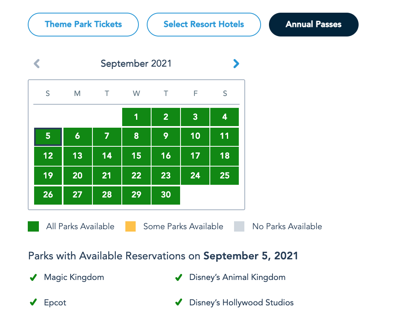
Task: Select September 30 date cell
Action: pyautogui.click(x=166, y=195)
